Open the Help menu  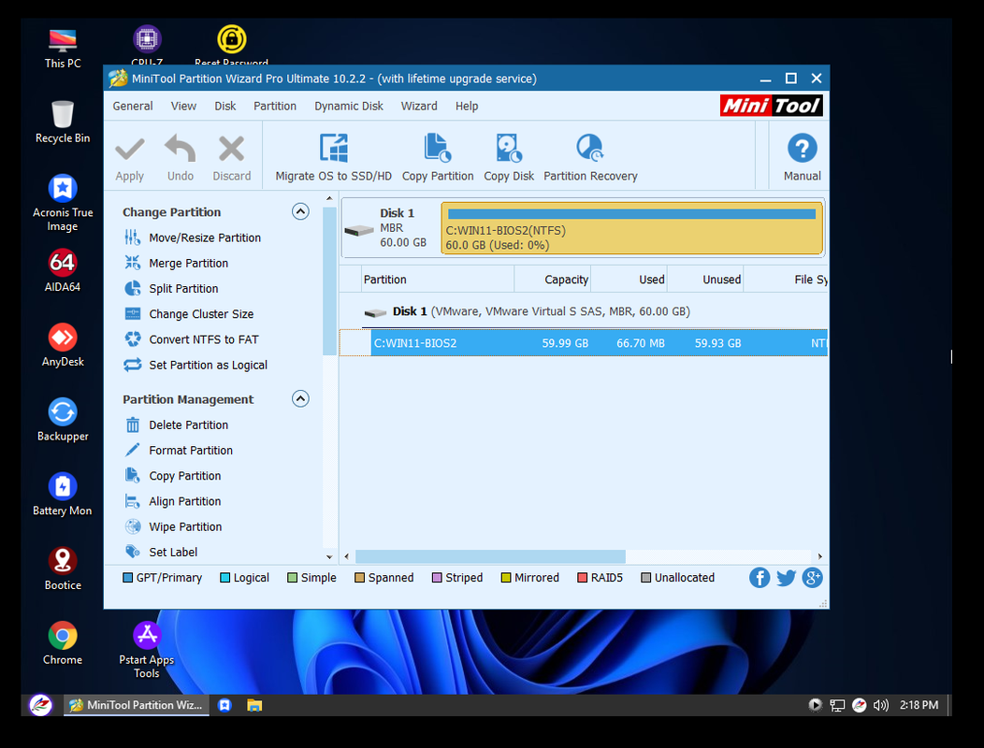pos(466,106)
